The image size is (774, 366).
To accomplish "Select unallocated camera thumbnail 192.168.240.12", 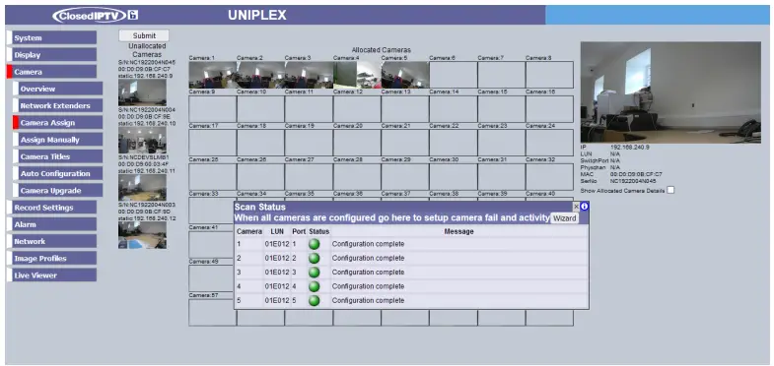I will [142, 235].
